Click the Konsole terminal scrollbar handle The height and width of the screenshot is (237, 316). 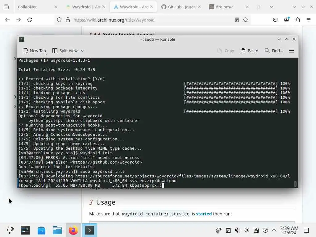point(295,184)
